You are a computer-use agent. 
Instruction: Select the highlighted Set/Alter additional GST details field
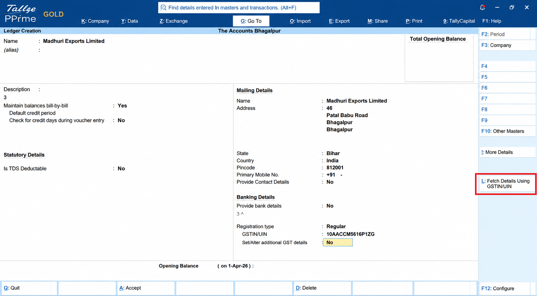(338, 243)
